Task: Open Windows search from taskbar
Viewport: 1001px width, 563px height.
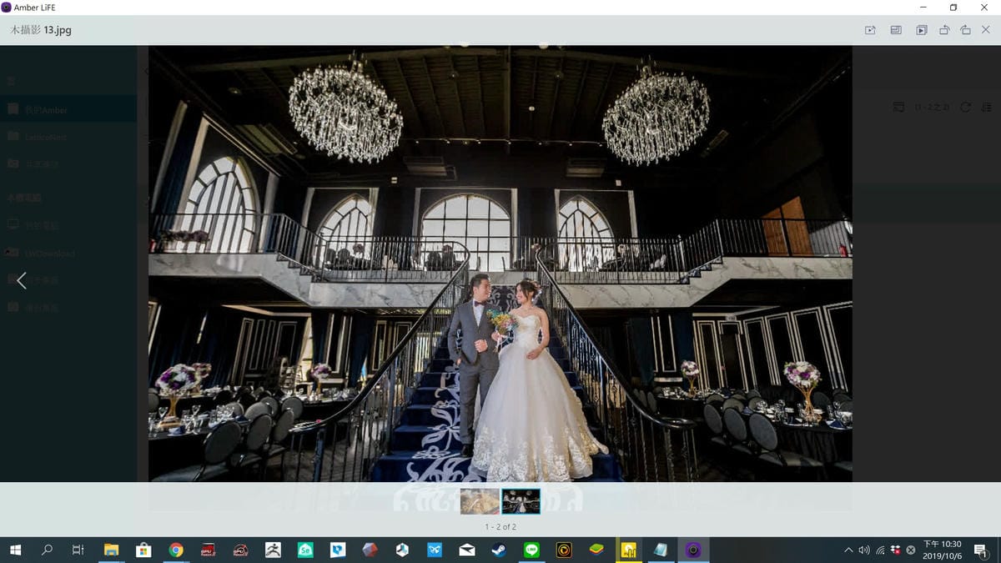Action: (x=47, y=550)
